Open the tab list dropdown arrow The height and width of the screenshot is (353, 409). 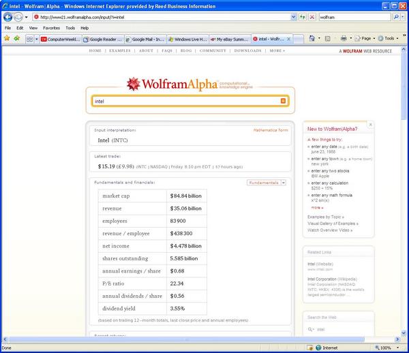tap(37, 39)
